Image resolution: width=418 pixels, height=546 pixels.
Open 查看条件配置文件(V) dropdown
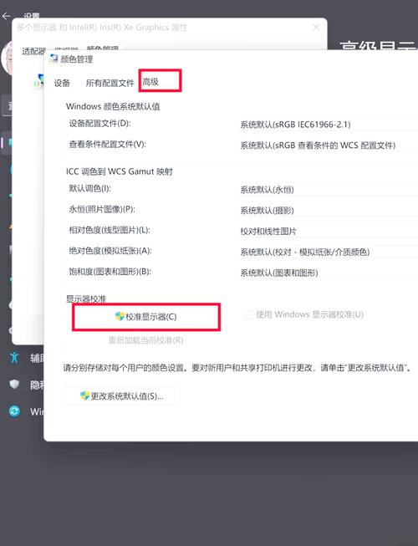pyautogui.click(x=329, y=145)
